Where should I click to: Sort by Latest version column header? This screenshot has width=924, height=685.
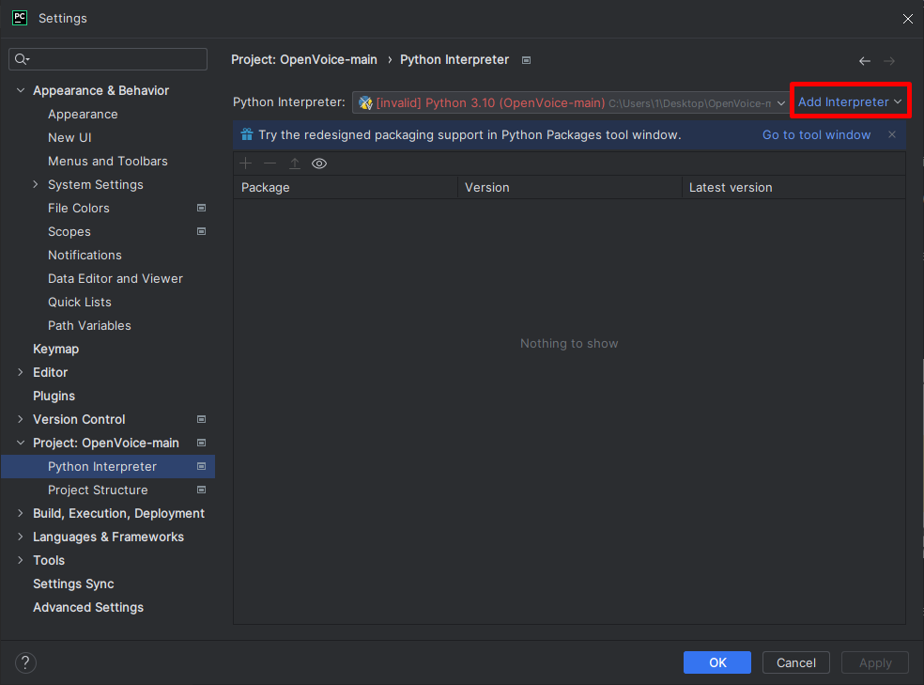793,188
